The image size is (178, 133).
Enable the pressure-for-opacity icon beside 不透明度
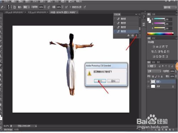tap(49, 7)
